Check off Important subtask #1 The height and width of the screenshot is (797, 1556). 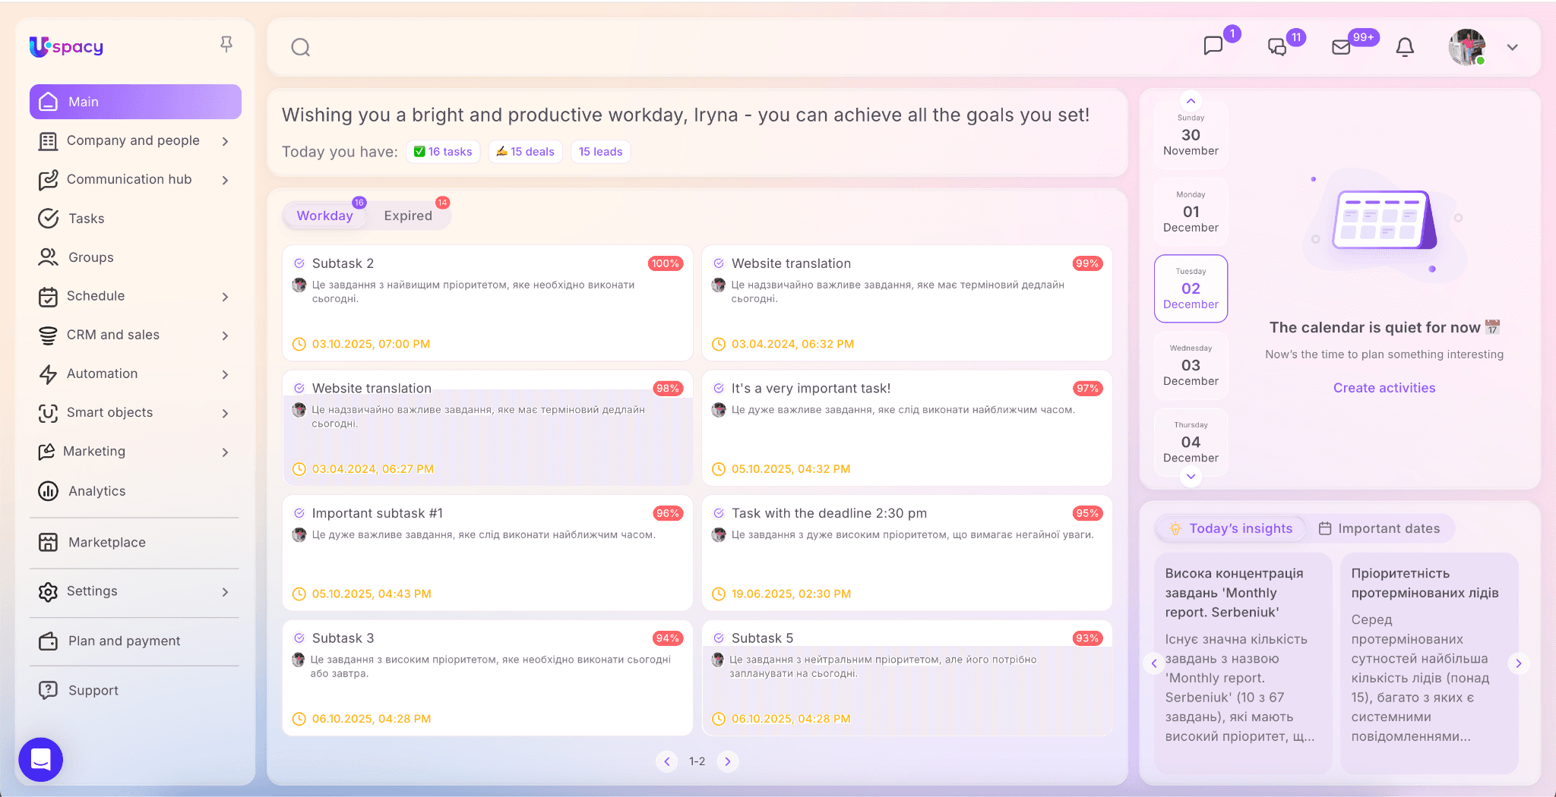tap(299, 513)
